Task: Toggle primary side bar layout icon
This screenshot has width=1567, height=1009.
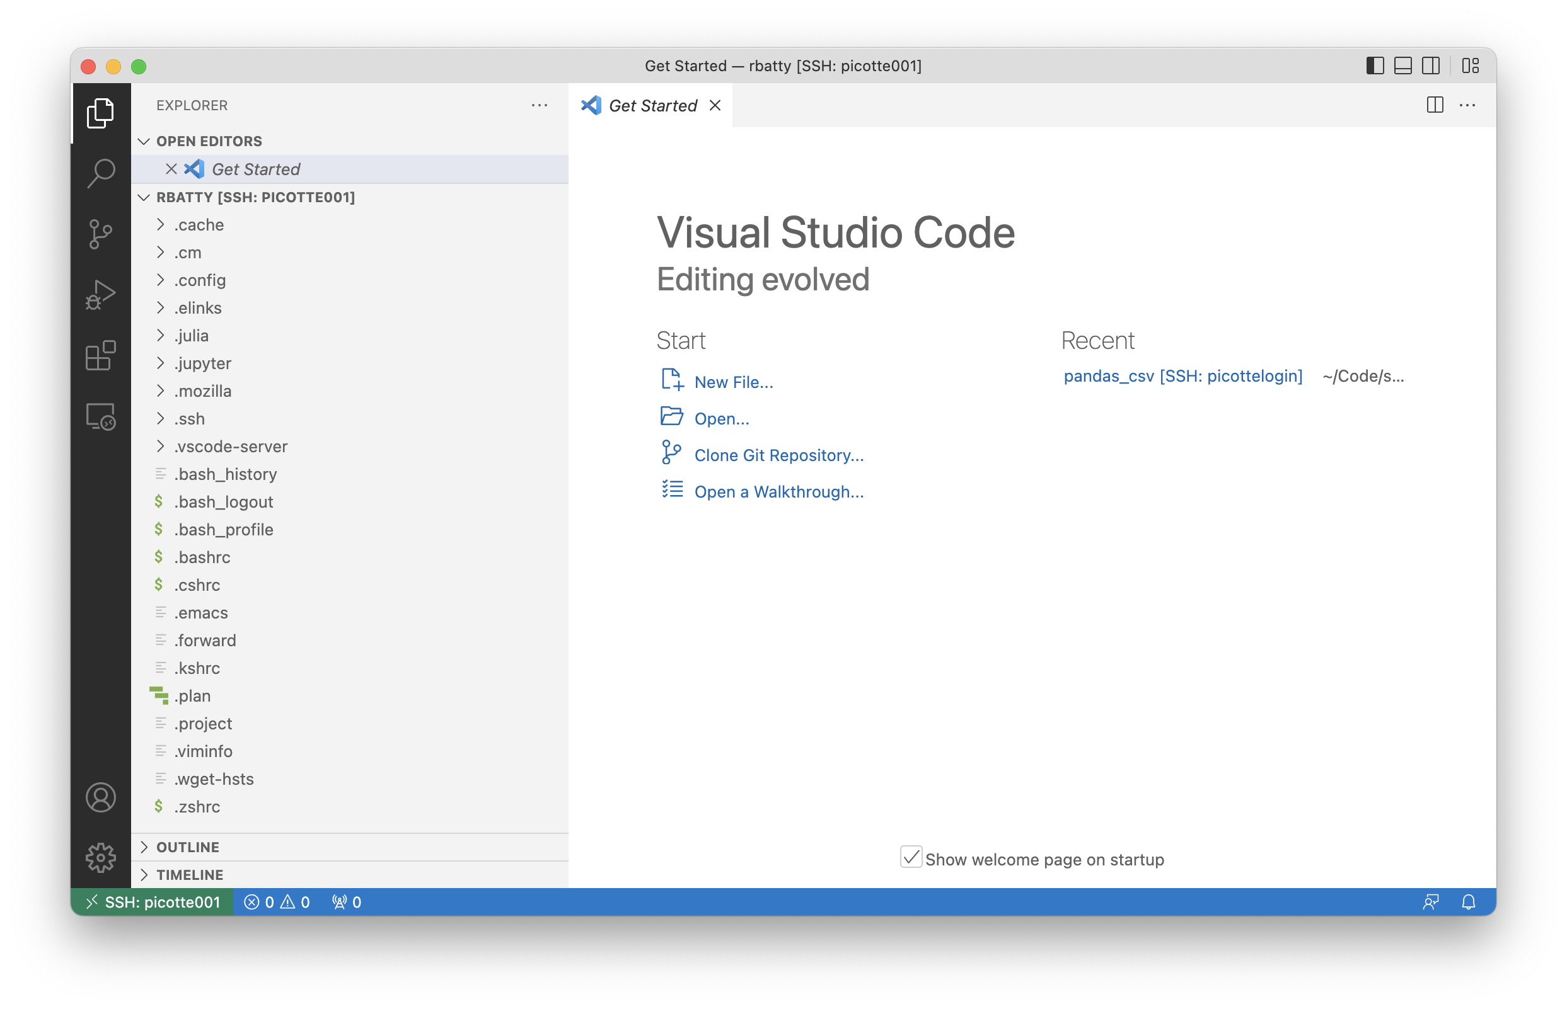Action: coord(1375,66)
